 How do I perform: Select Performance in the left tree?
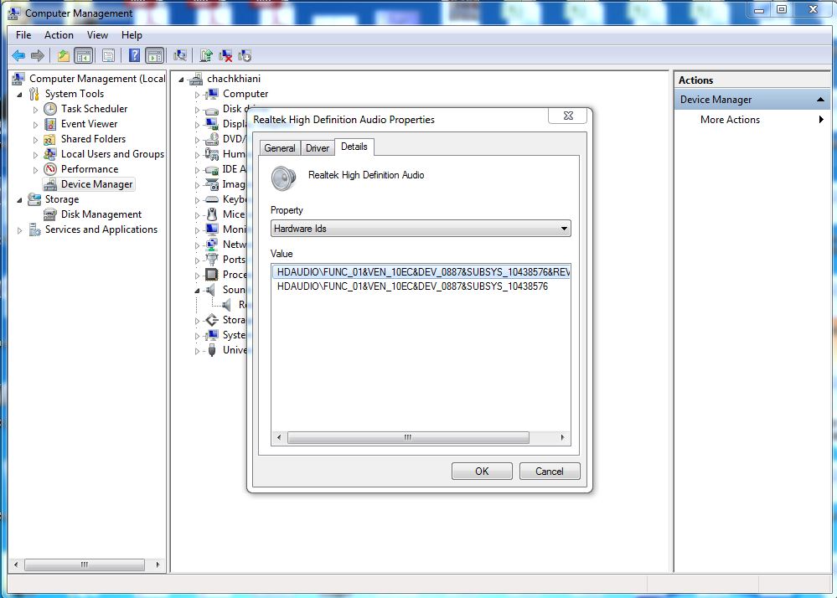pos(89,169)
